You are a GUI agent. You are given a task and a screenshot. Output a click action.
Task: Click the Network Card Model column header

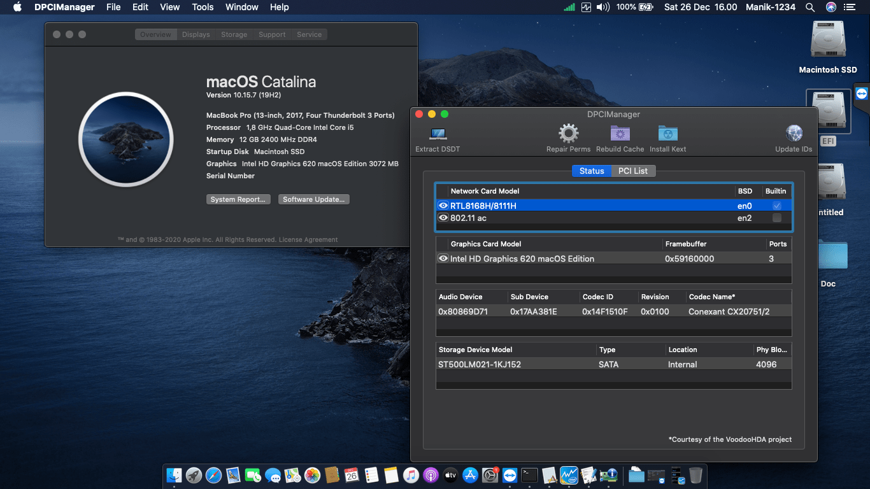(x=485, y=191)
